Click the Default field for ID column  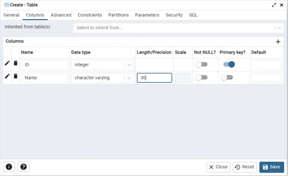266,65
